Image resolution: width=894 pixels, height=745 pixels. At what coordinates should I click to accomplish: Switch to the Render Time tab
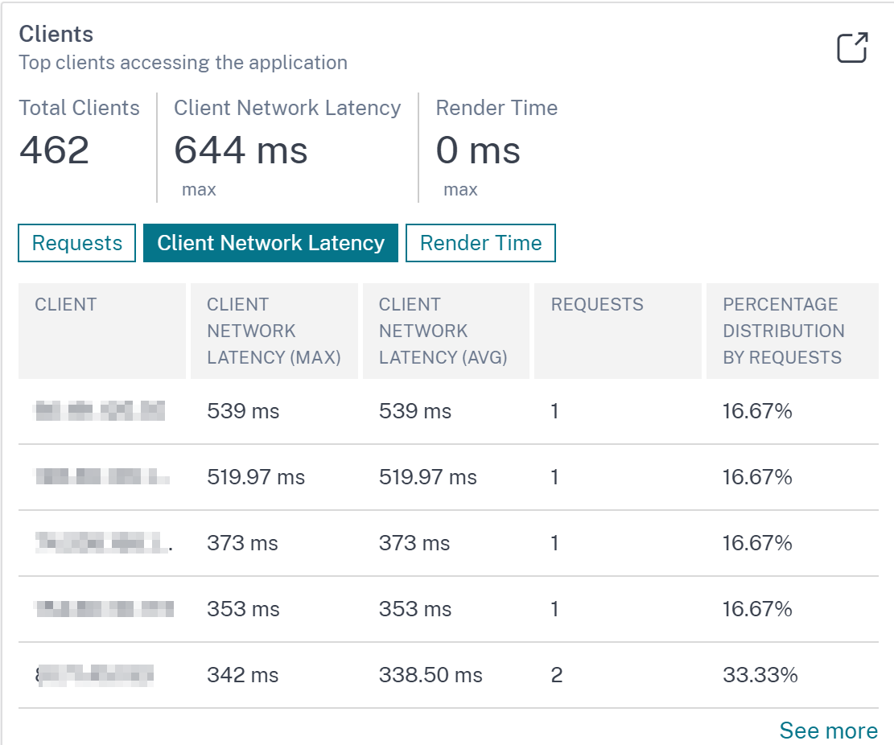[x=480, y=243]
